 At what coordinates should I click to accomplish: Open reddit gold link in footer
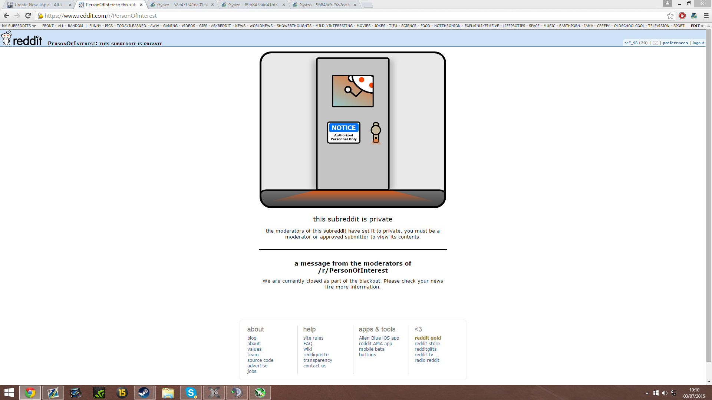(428, 338)
